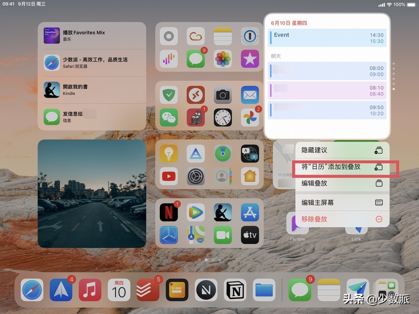The image size is (419, 314).
Task: Open the purple star iTunes Store icon
Action: coord(250,59)
